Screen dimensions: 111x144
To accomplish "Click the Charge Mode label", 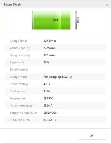I will [x=19, y=77].
